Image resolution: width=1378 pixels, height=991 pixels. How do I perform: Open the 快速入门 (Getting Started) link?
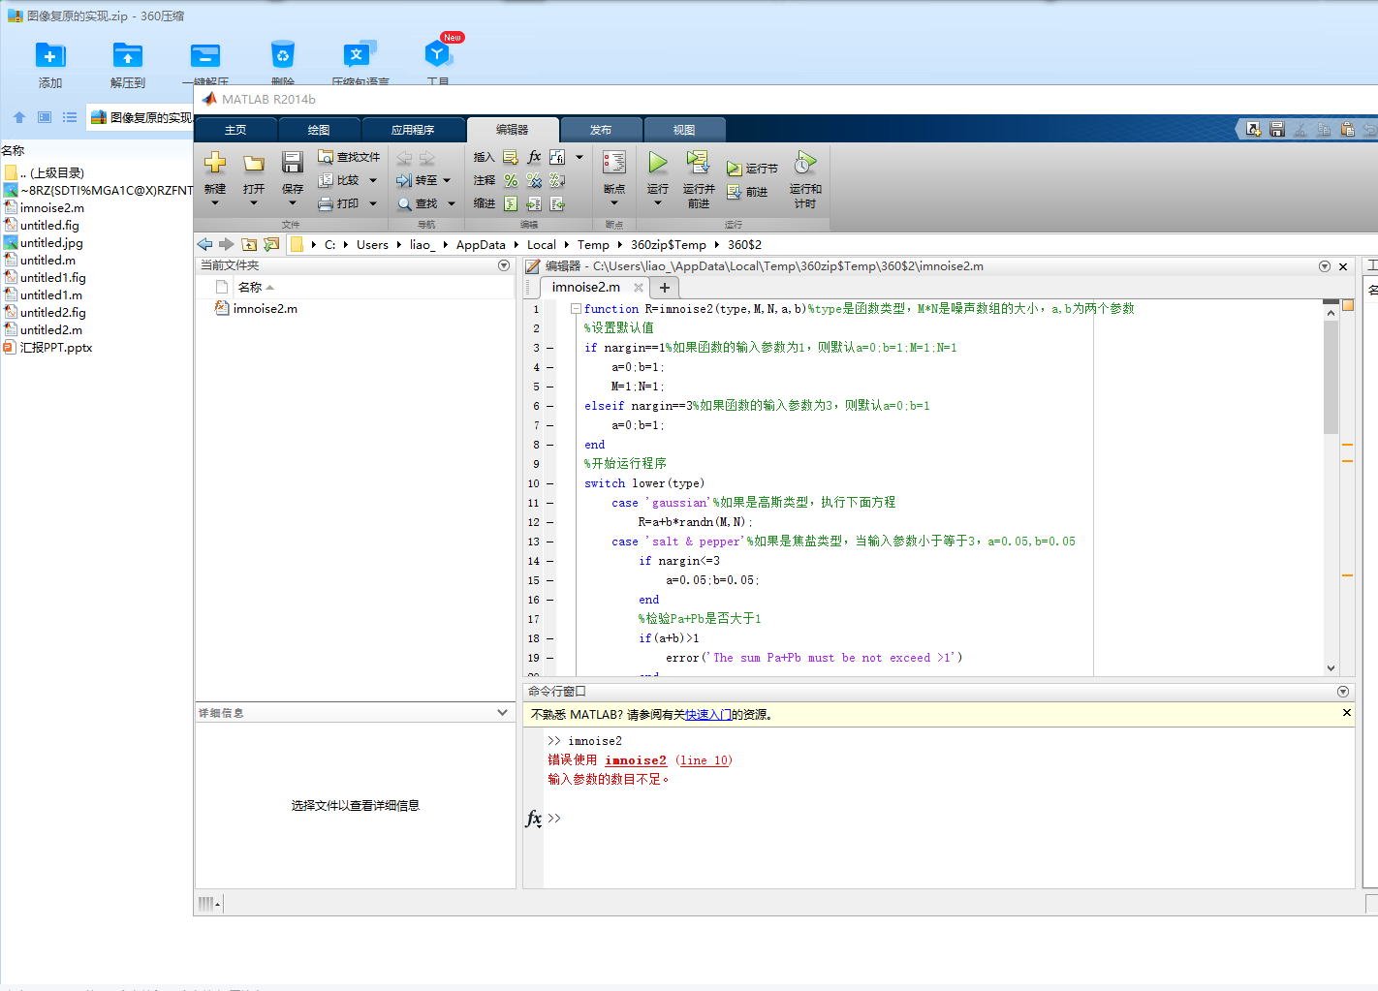[x=708, y=715]
